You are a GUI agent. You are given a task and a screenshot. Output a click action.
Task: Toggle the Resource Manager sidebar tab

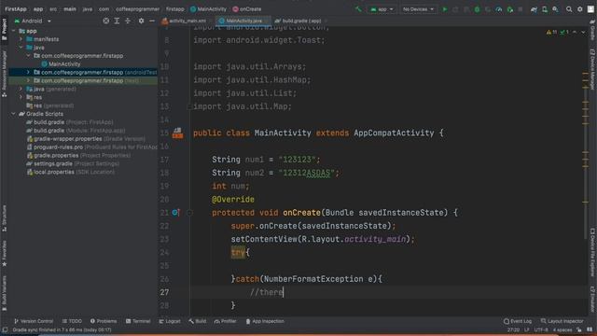pyautogui.click(x=4, y=73)
